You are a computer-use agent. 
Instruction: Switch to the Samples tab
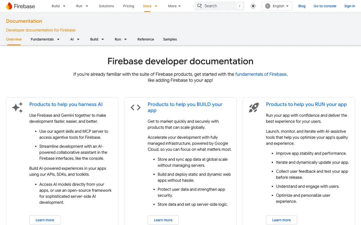170,39
